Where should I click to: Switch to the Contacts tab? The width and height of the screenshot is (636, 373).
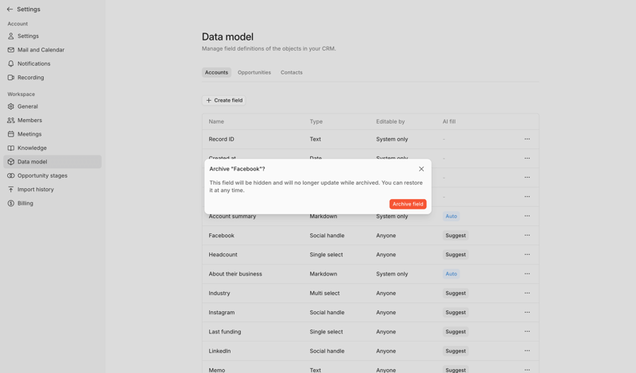pos(291,72)
